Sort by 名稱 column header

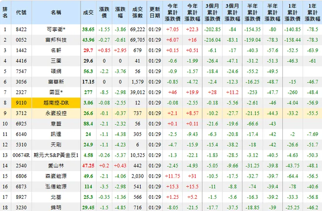pos(56,13)
